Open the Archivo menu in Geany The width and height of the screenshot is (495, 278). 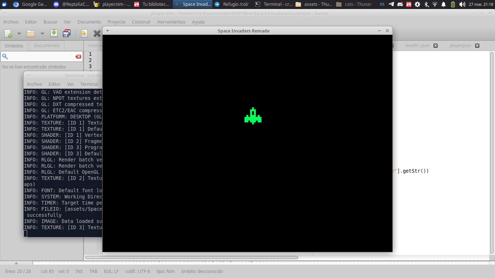[11, 22]
